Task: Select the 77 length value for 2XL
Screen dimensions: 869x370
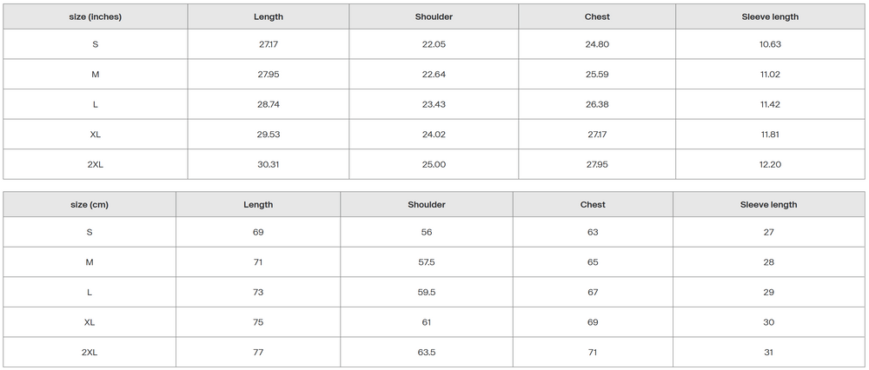Action: point(258,353)
